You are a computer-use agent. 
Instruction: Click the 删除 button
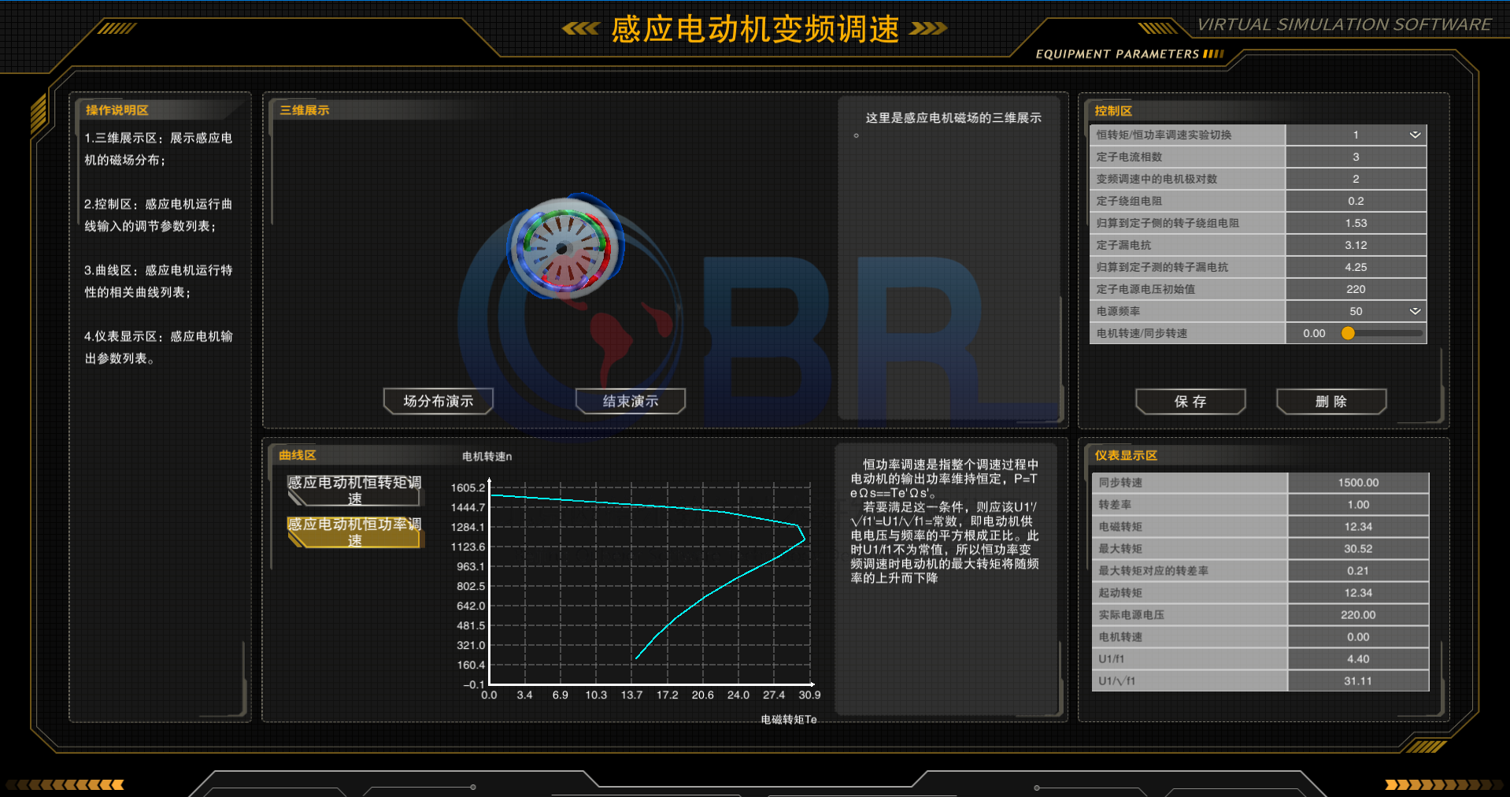(x=1331, y=402)
